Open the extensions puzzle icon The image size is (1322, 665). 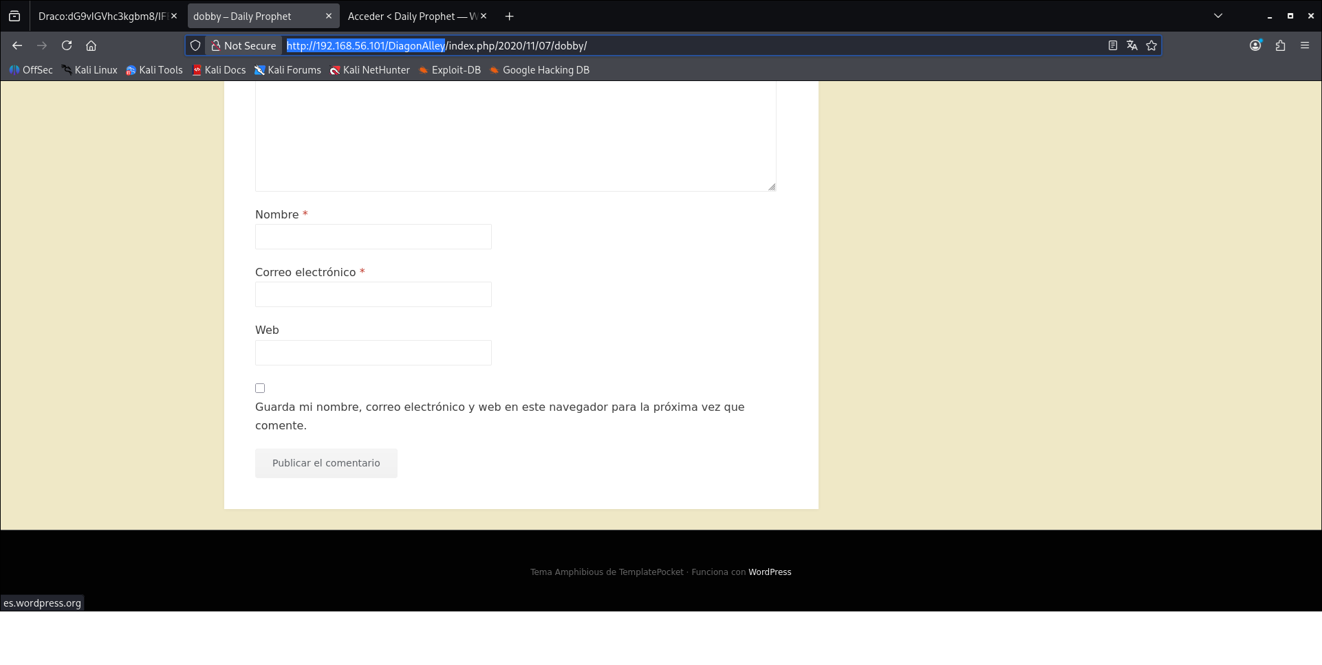[1280, 45]
